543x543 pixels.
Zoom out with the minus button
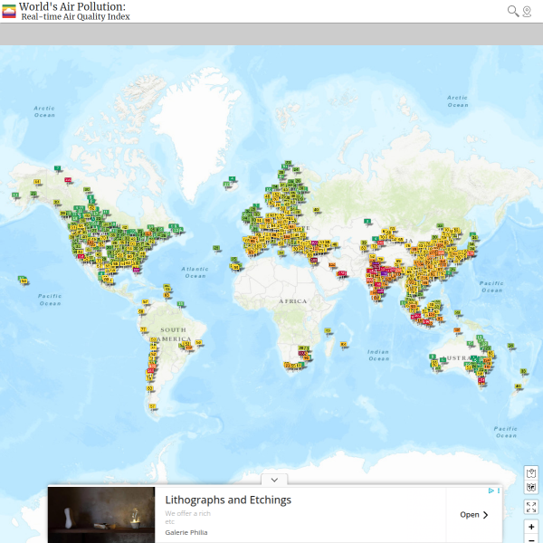pyautogui.click(x=531, y=539)
